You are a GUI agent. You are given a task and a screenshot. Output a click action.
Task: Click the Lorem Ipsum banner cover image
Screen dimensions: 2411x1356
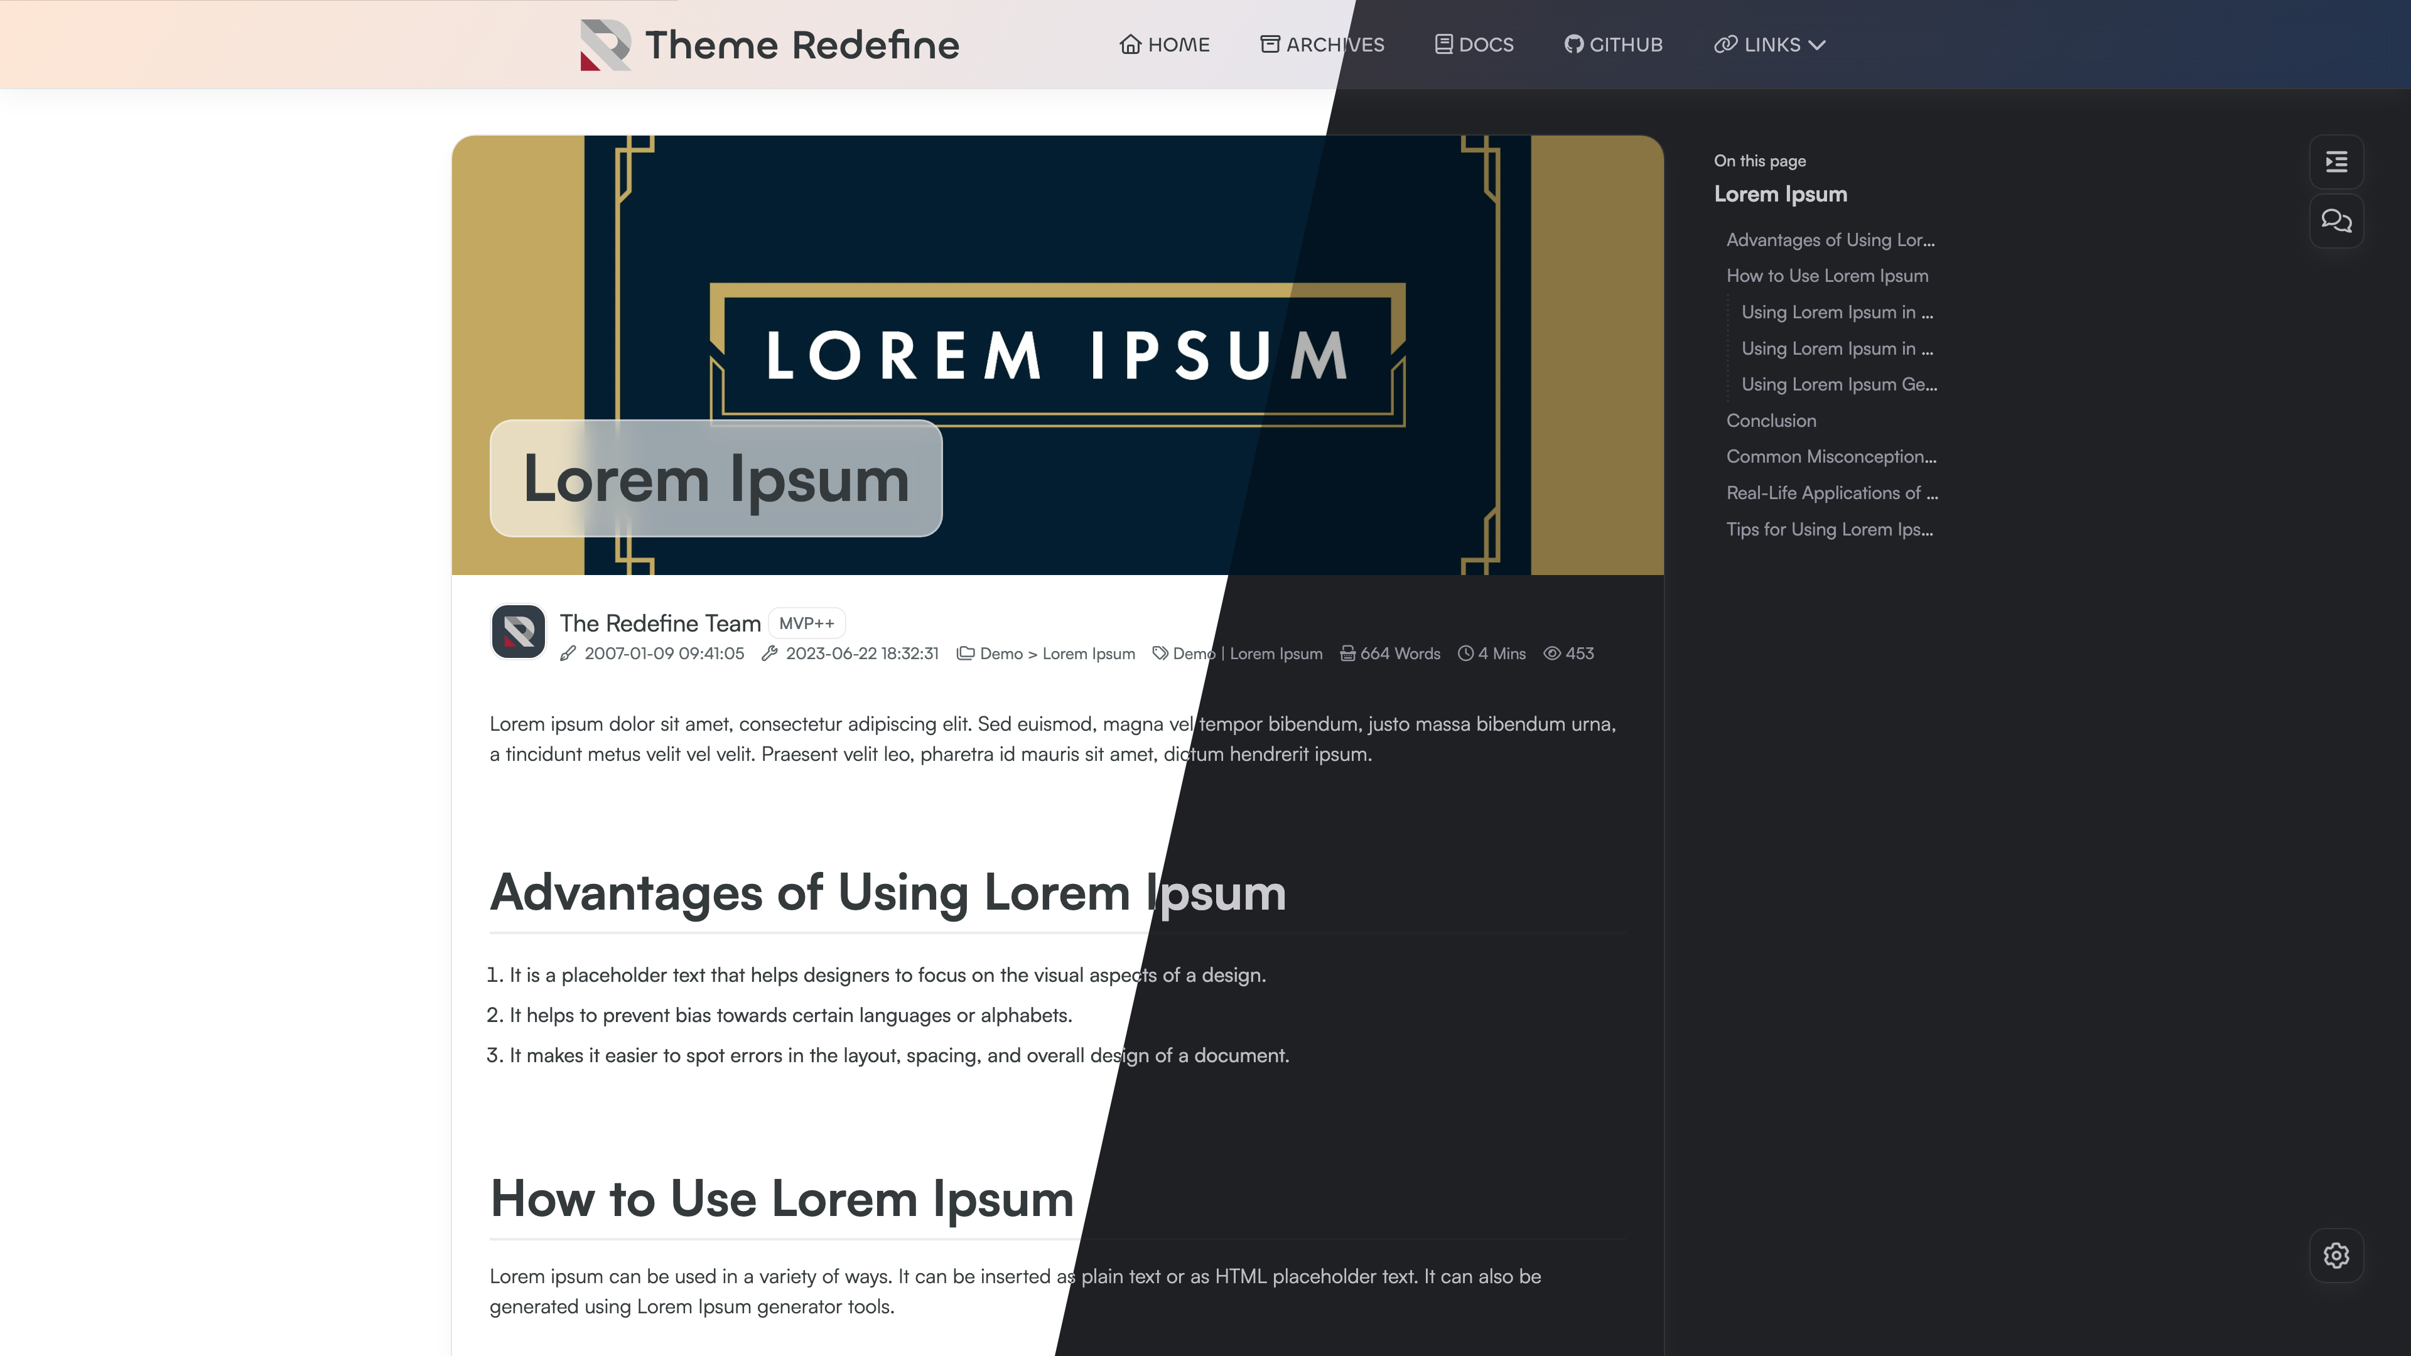point(1057,281)
